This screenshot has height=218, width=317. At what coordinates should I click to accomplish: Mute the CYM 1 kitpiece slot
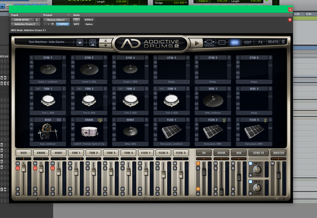coord(31,73)
